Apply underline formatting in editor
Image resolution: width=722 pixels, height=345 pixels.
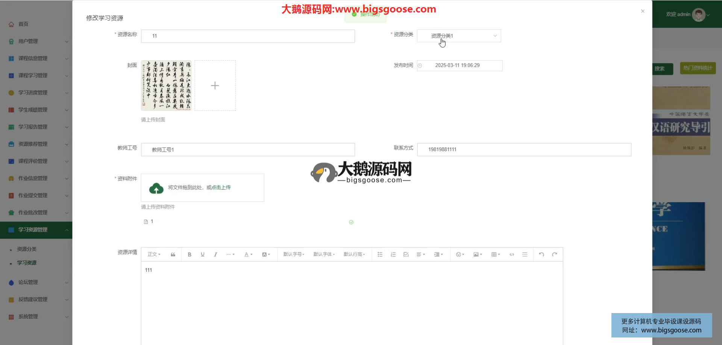tap(203, 254)
